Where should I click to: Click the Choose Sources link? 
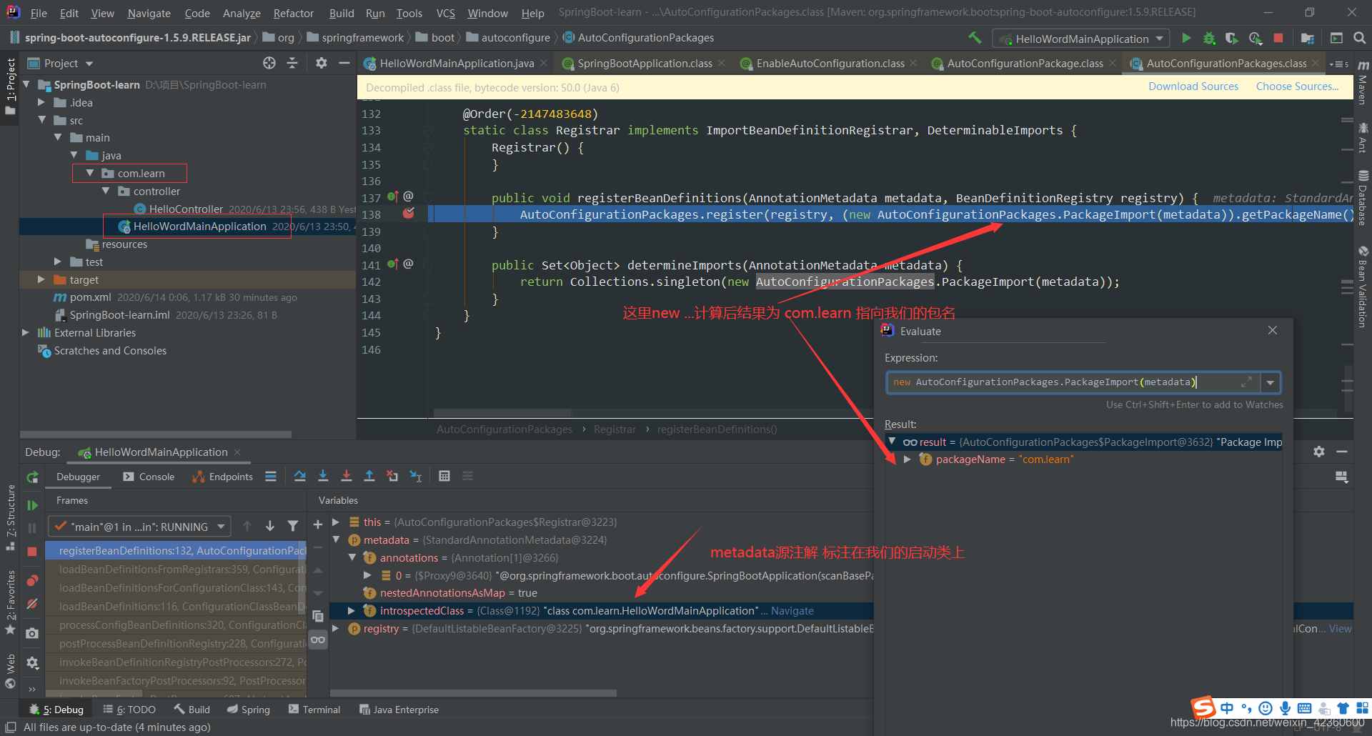click(1297, 86)
